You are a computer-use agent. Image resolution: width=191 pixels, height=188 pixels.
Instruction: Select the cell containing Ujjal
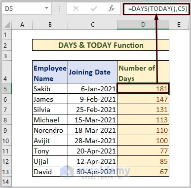point(50,161)
